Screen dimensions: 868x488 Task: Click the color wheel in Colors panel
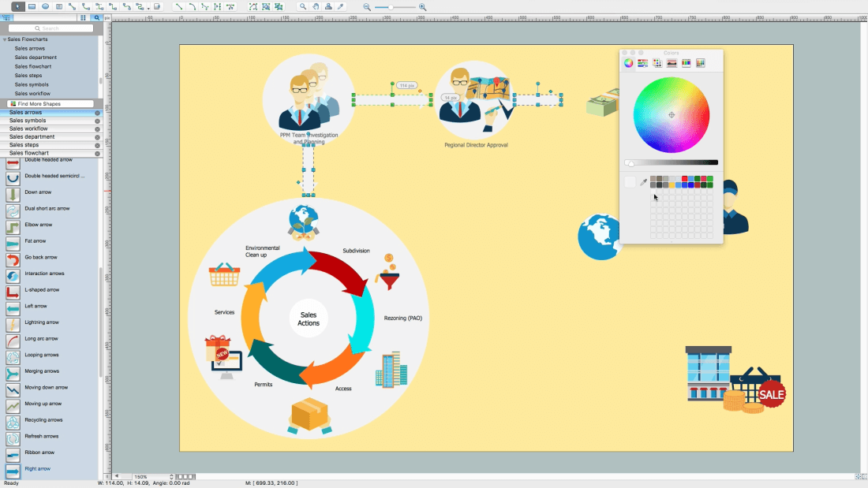click(672, 115)
